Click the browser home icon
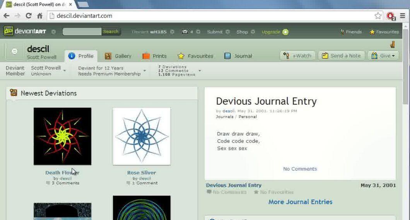 coord(40,16)
